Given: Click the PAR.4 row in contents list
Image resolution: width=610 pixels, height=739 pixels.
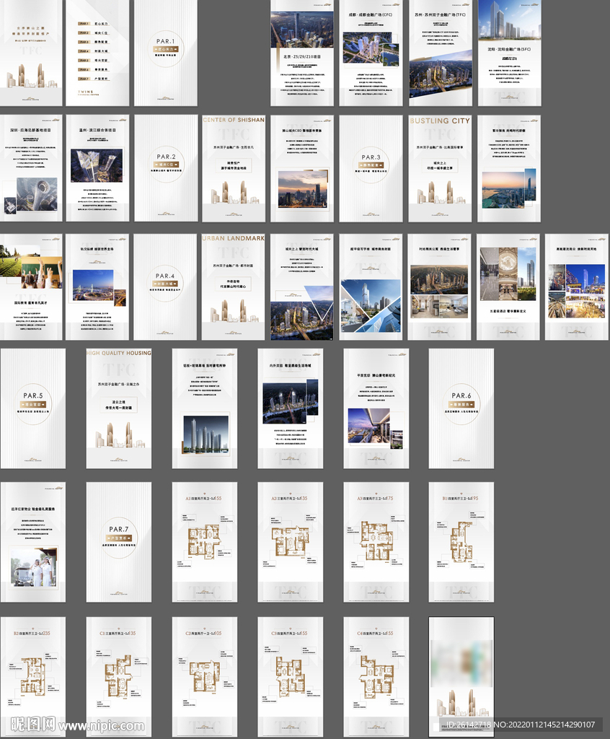Looking at the screenshot, I should (93, 51).
